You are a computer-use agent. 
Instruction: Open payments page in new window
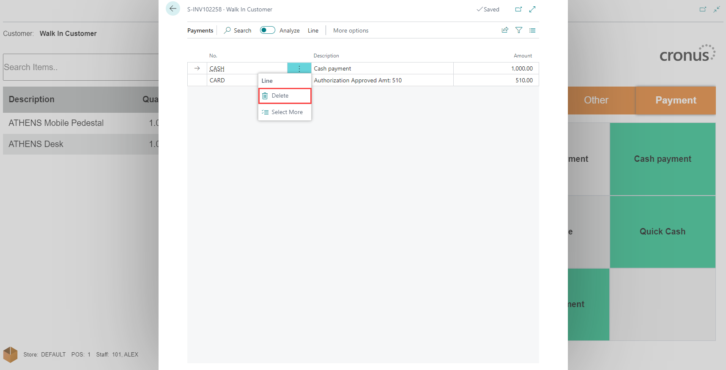click(x=518, y=9)
